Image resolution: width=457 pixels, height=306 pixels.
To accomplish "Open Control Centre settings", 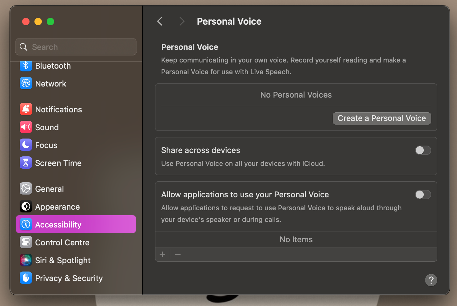I will click(x=62, y=242).
